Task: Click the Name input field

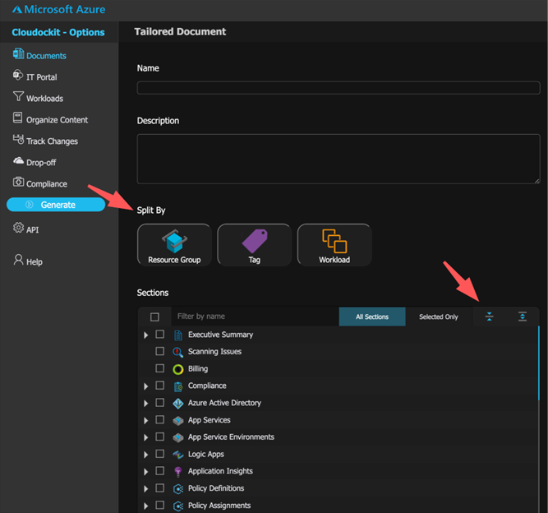Action: coord(338,88)
